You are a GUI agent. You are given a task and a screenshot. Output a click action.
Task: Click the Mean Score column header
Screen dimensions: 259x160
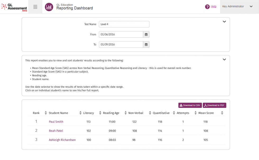pos(206,113)
